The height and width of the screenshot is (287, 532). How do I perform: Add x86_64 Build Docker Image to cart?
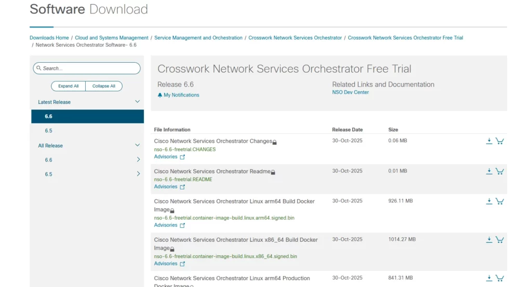point(499,240)
